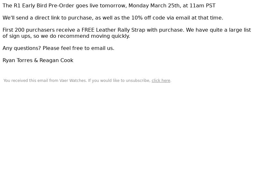Click the 'of sign ups' text
257x192 pixels.
17,36
